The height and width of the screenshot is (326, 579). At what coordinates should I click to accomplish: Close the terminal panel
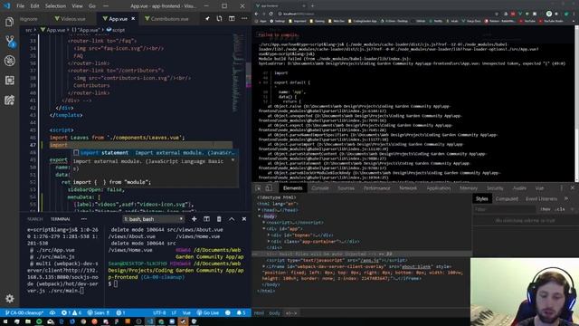tap(244, 219)
